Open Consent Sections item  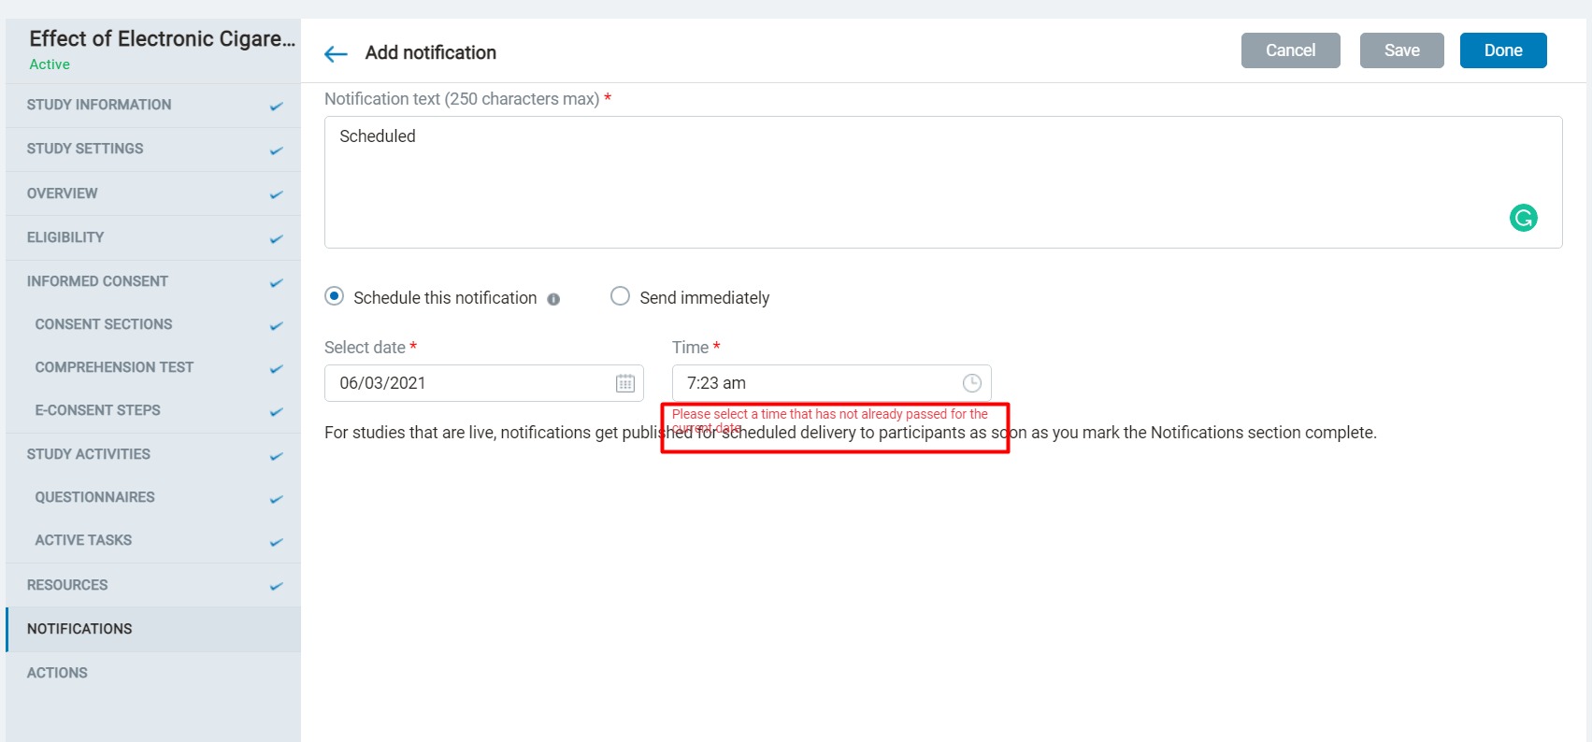pyautogui.click(x=153, y=324)
